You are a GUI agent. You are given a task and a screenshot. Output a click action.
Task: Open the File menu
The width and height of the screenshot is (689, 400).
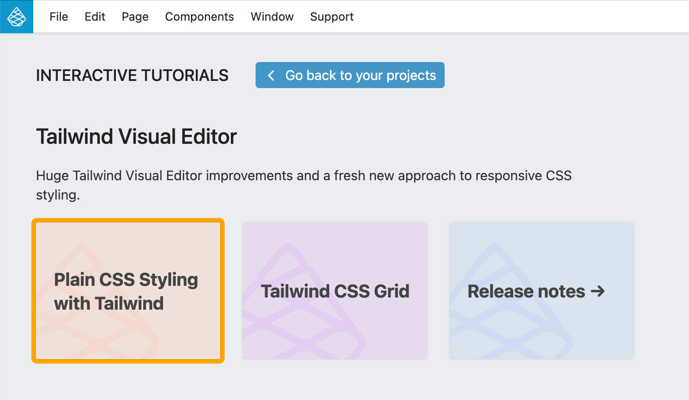(x=59, y=17)
